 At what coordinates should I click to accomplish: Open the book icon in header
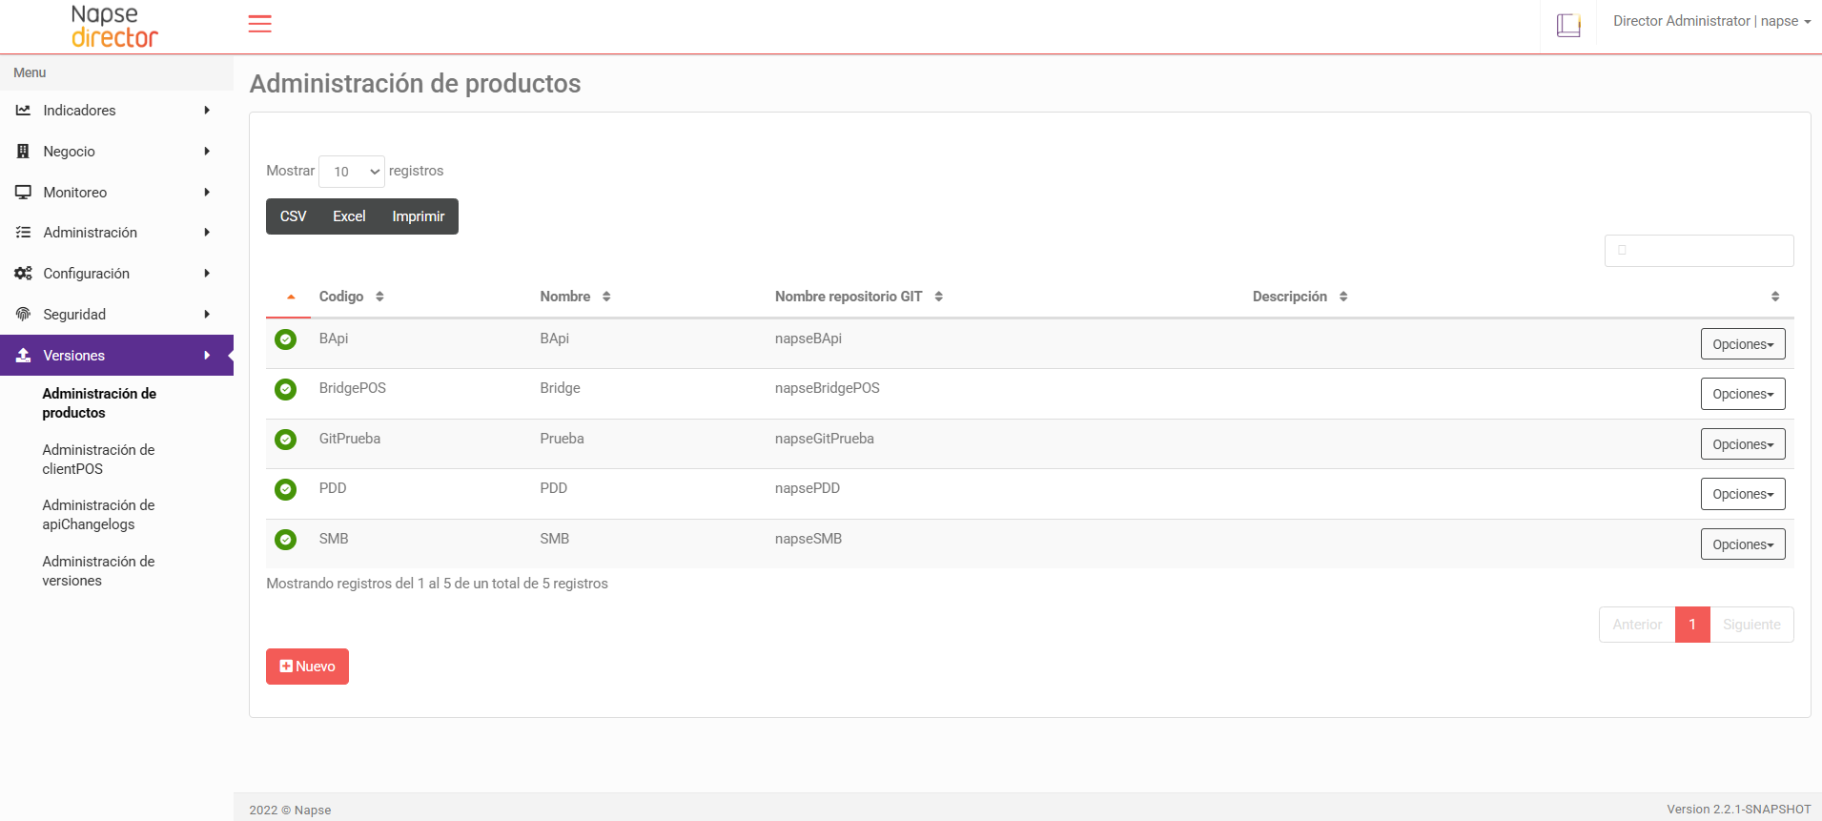coord(1568,25)
